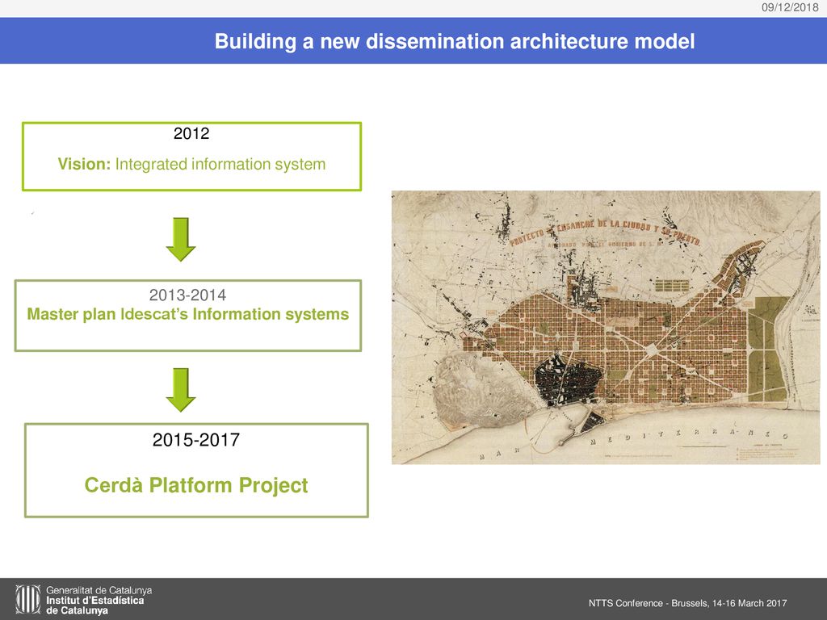Click the '2015-2017' year label
The height and width of the screenshot is (620, 827).
[x=196, y=440]
